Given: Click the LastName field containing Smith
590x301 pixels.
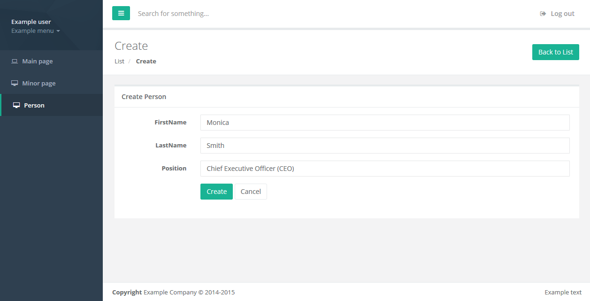Looking at the screenshot, I should click(385, 145).
